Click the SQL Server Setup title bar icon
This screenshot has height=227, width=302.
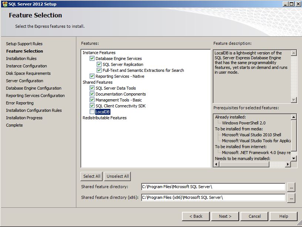[x=4, y=4]
